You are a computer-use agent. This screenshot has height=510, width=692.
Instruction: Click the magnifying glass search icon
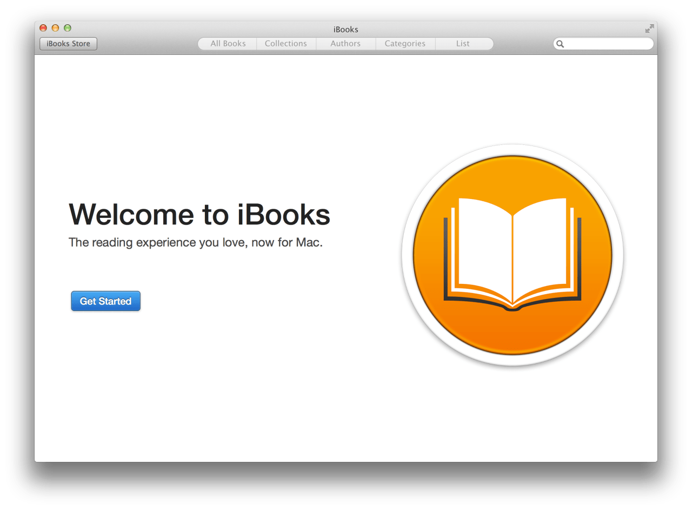(560, 44)
